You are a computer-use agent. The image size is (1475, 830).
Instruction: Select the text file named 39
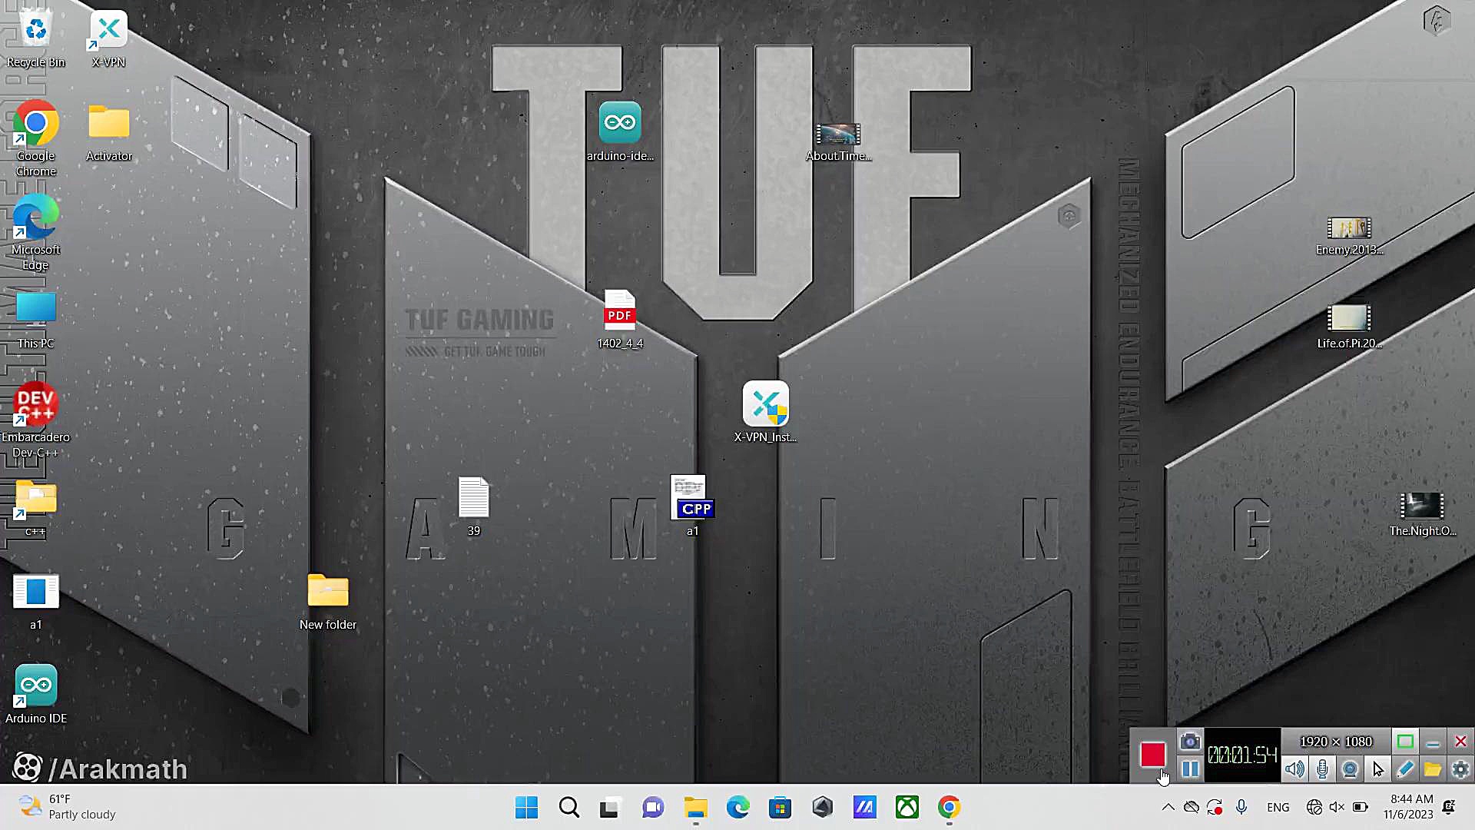[473, 507]
